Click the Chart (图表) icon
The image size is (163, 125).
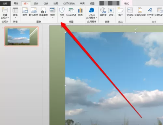(80, 10)
